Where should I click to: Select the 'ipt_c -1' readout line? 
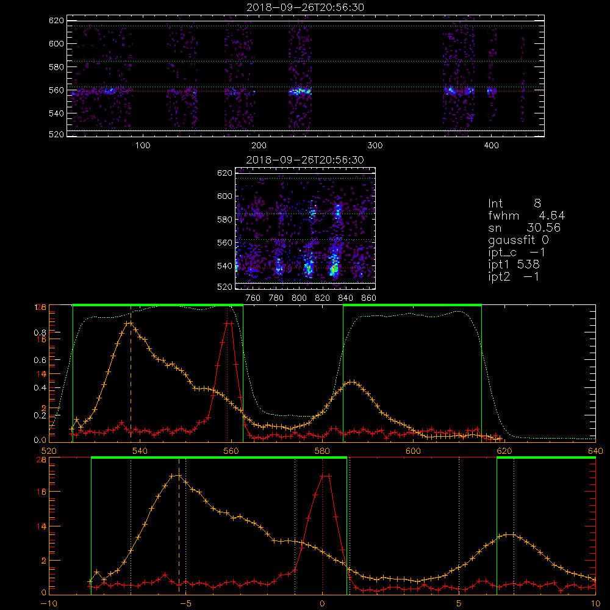coord(517,253)
